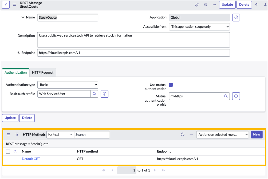Image resolution: width=268 pixels, height=179 pixels.
Task: Open the Default GET record link
Action: click(31, 158)
